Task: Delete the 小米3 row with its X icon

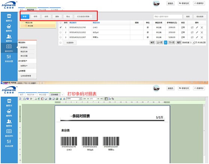Action: pyautogui.click(x=202, y=27)
